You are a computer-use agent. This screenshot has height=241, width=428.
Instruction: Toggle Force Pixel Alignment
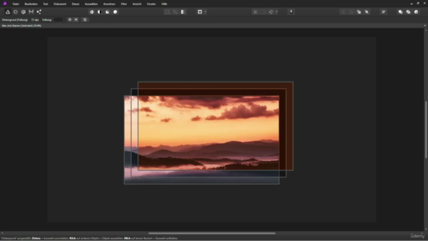pos(255,12)
